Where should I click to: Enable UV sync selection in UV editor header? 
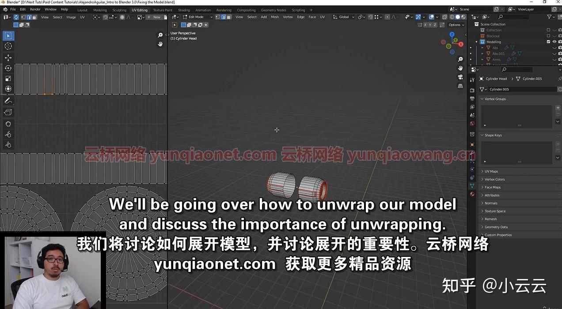[x=16, y=17]
